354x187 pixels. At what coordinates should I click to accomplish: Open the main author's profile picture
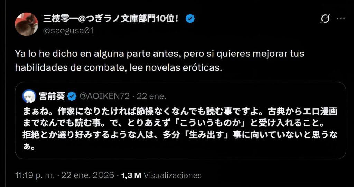(x=26, y=24)
